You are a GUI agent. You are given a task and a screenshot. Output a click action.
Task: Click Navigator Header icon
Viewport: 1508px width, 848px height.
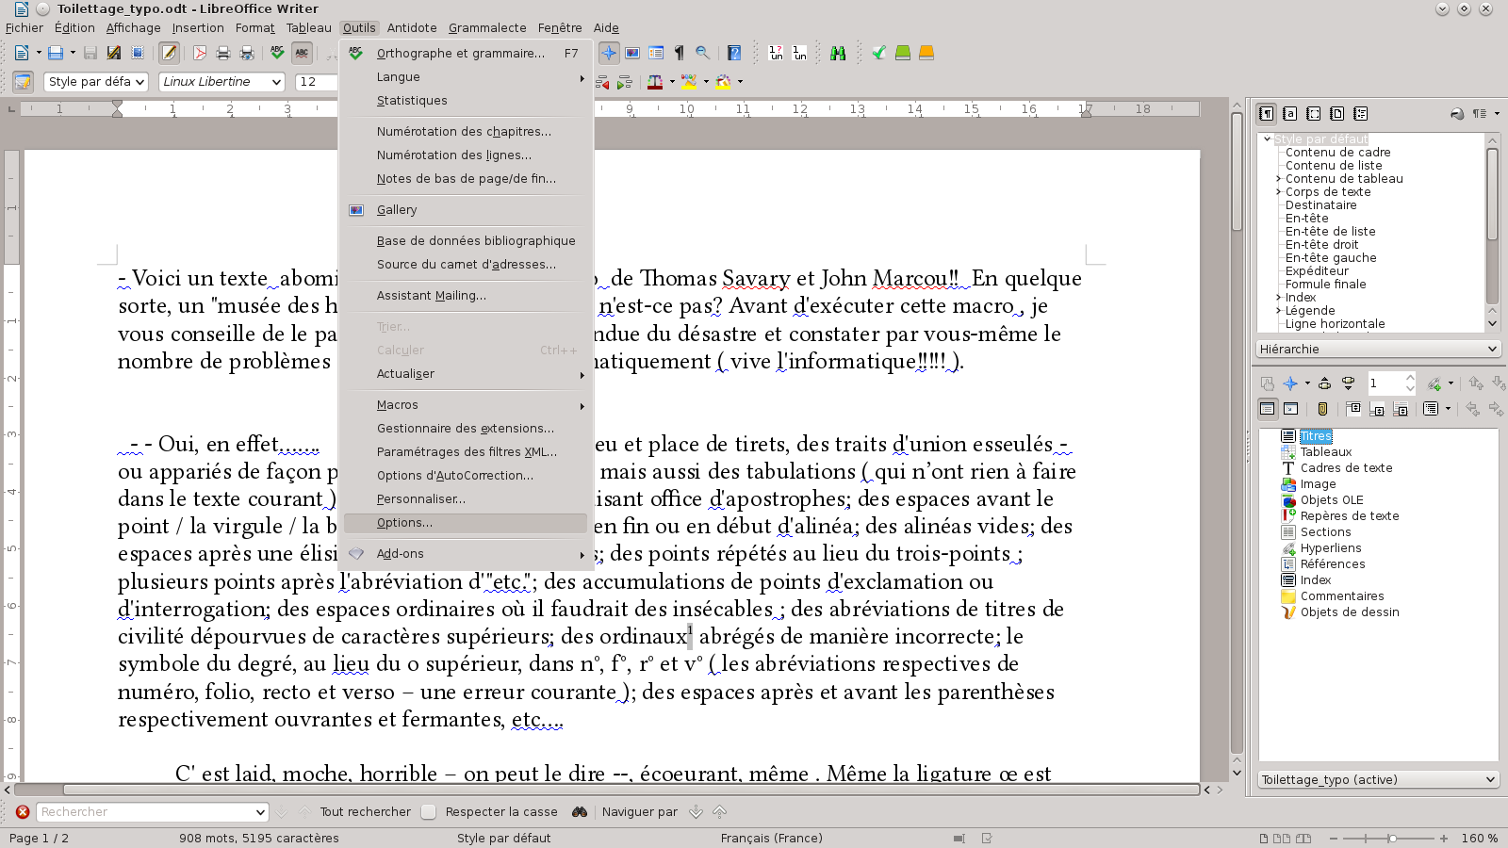[x=1353, y=409]
